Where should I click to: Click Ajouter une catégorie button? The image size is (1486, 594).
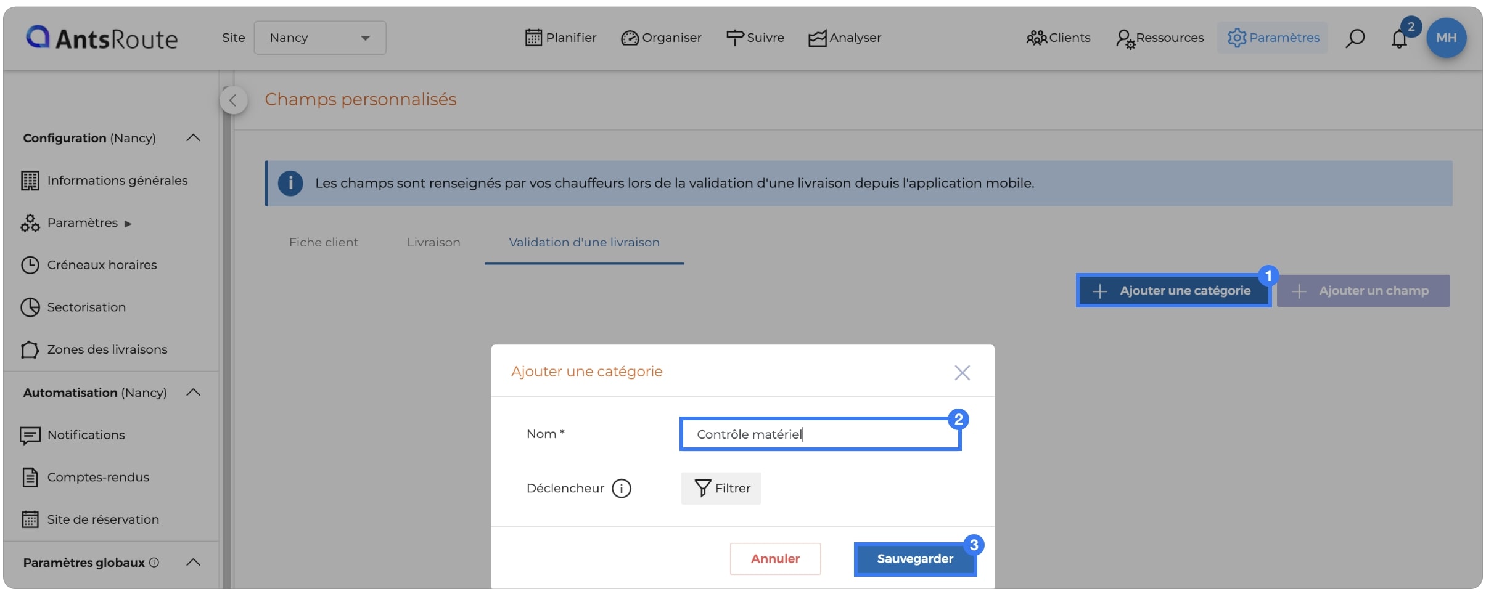coord(1173,290)
